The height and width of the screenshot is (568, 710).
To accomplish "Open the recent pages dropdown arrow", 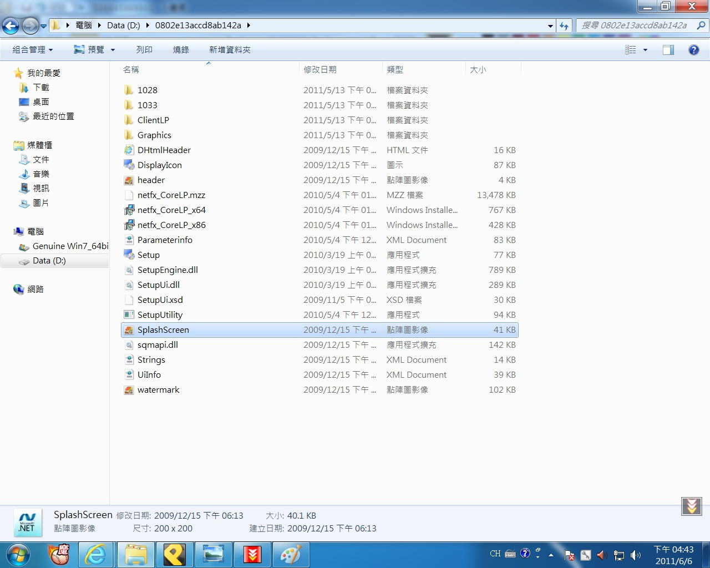I will click(x=43, y=26).
